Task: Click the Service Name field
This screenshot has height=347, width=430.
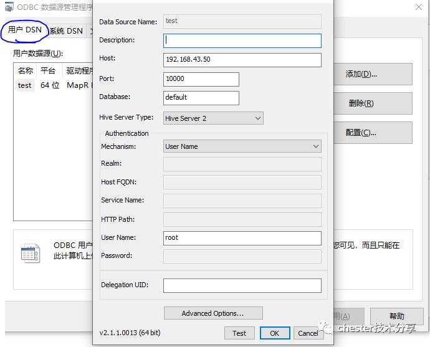Action: (242, 201)
